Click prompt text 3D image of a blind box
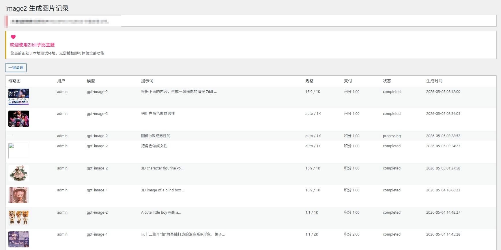Image resolution: width=501 pixels, height=250 pixels. coord(163,190)
